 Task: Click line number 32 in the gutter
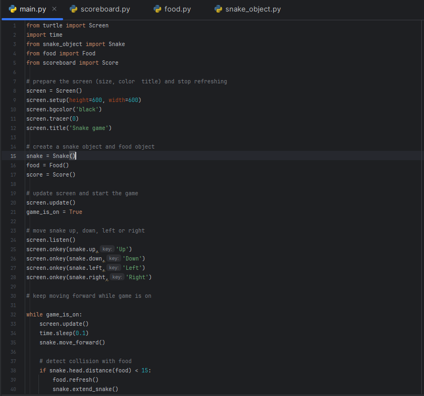(13, 314)
